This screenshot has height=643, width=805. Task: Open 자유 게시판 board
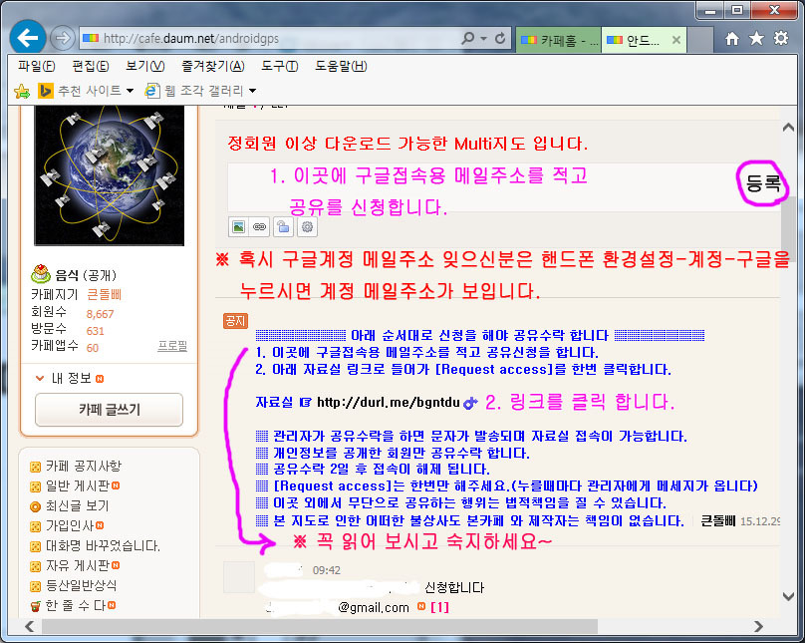pyautogui.click(x=77, y=566)
